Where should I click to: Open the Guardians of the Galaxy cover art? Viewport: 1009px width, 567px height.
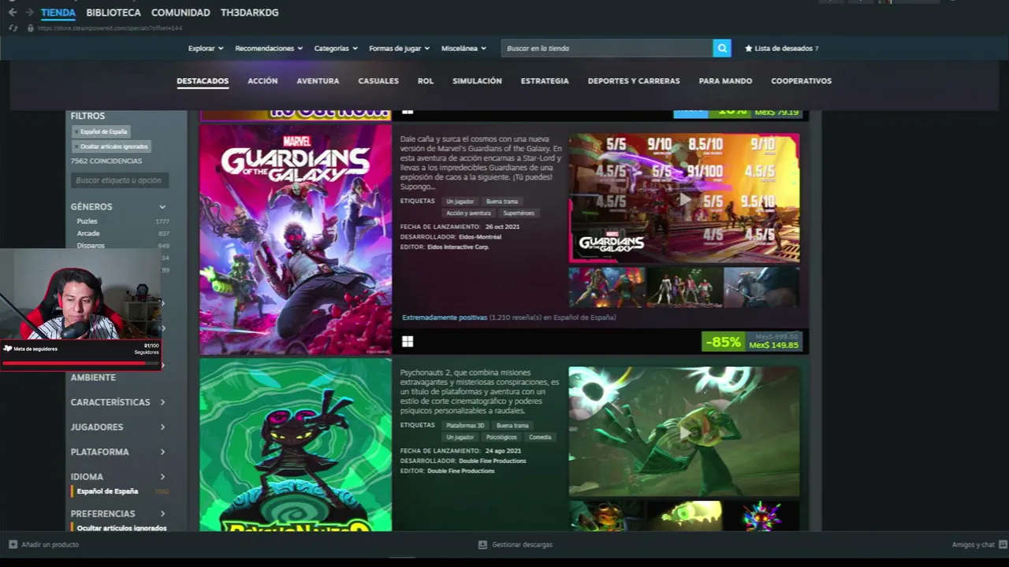pos(296,239)
